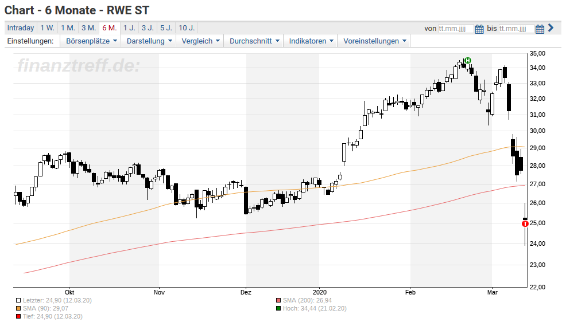The image size is (566, 326).
Task: Select the 10 J. time range tab
Action: click(x=187, y=28)
